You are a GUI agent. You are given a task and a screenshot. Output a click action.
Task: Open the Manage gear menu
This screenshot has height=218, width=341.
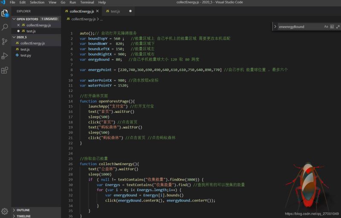[5, 211]
